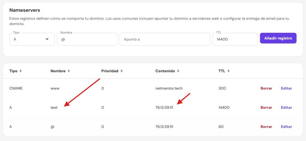Select the netmentor.tech content cell
Image resolution: width=306 pixels, height=141 pixels.
[x=169, y=88]
